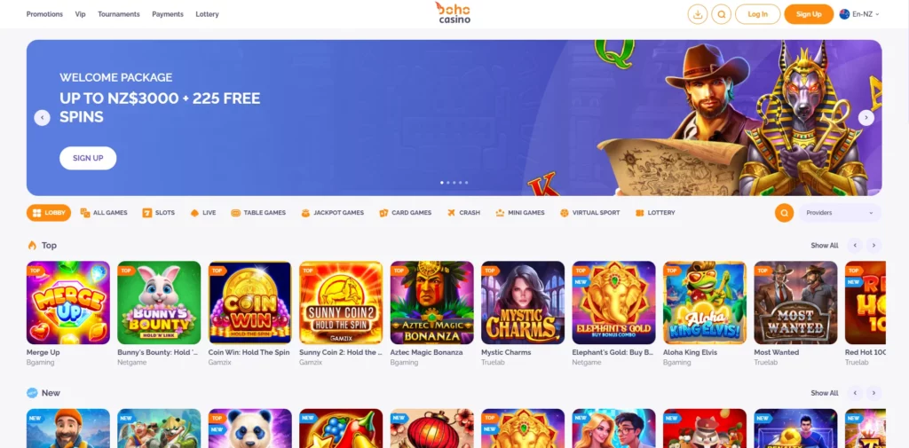Advance to next banner slide arrow
The height and width of the screenshot is (448, 909).
pyautogui.click(x=866, y=118)
